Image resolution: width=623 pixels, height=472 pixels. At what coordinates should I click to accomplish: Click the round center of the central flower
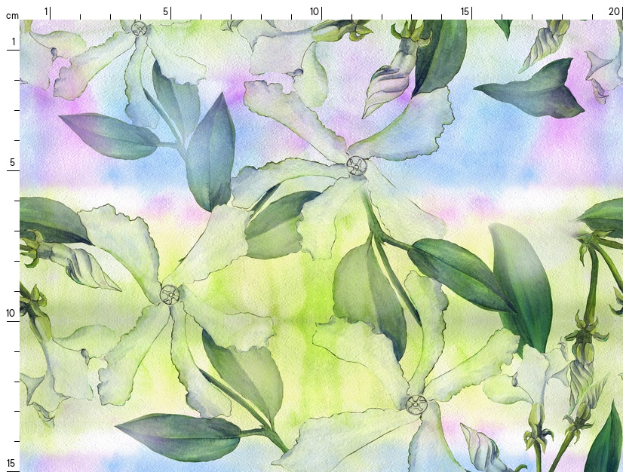click(356, 165)
